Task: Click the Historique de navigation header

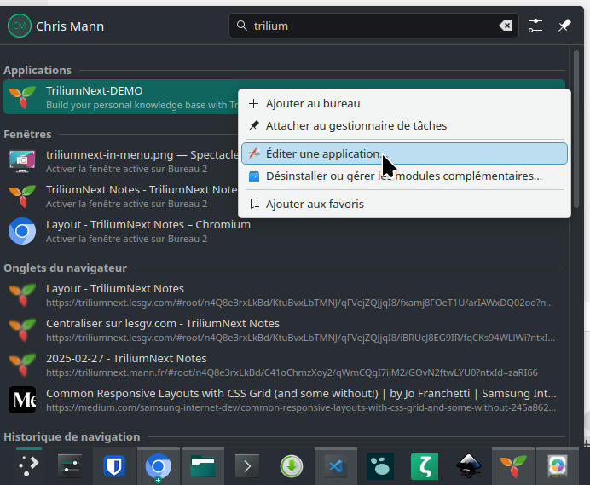Action: [x=72, y=436]
